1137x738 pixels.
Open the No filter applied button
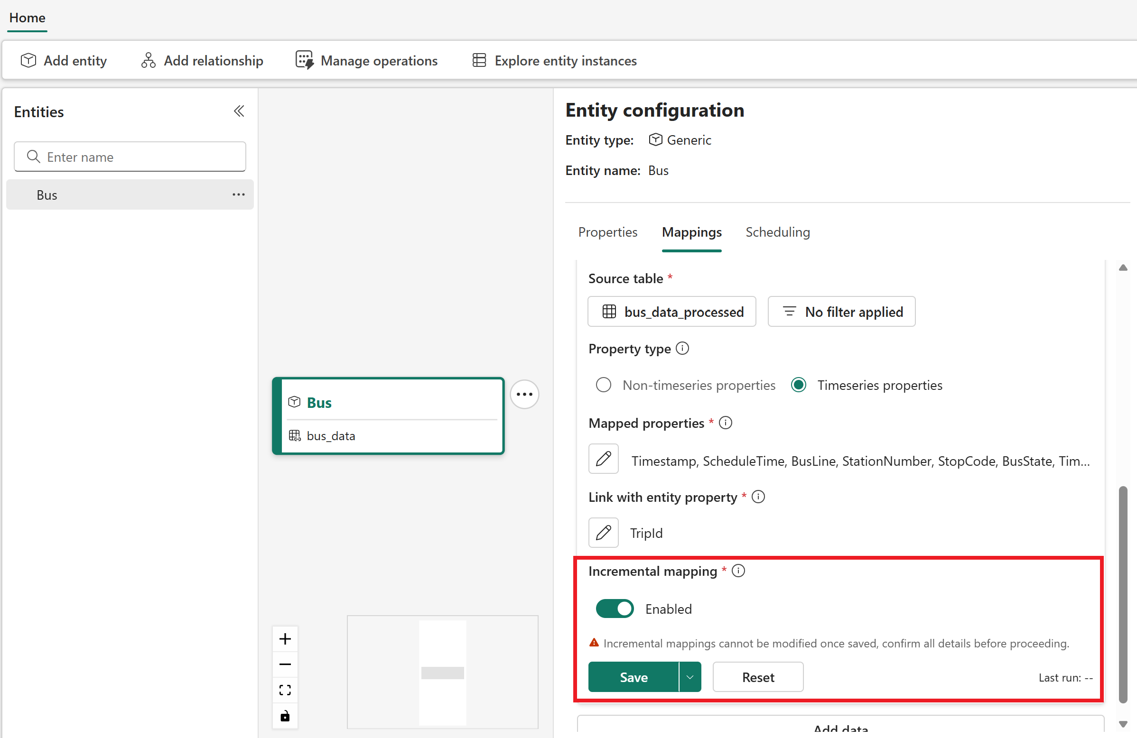click(x=841, y=312)
